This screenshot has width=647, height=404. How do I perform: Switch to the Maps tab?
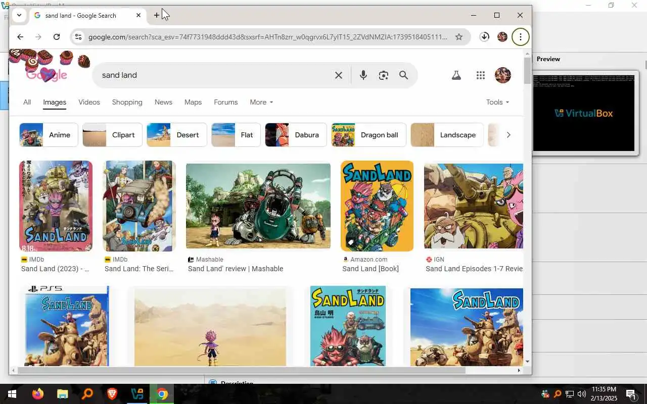pyautogui.click(x=193, y=102)
